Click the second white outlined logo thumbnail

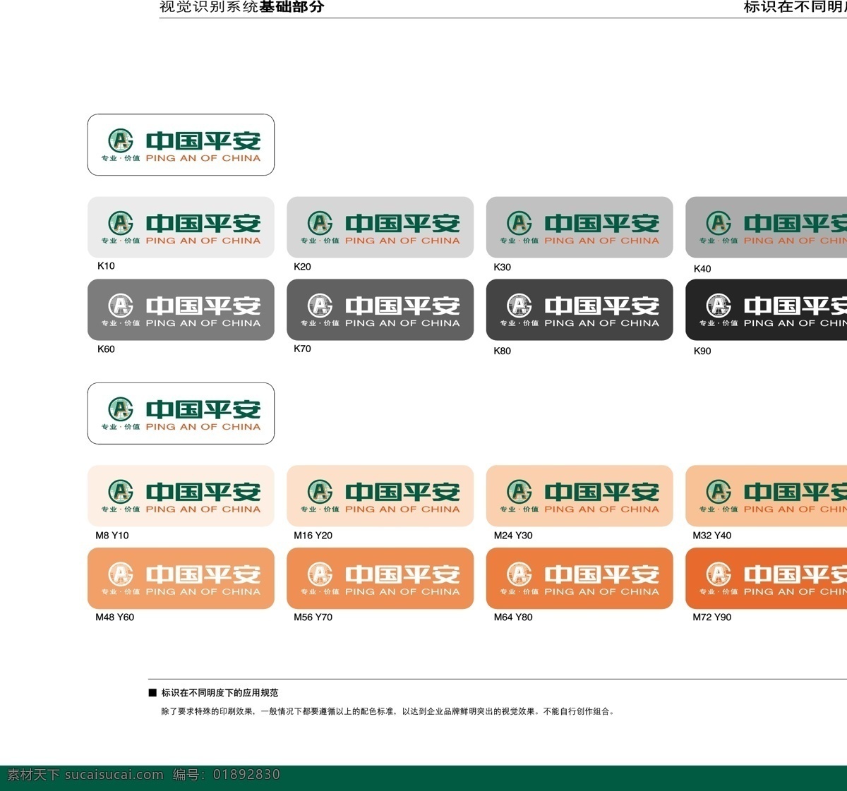pos(181,413)
